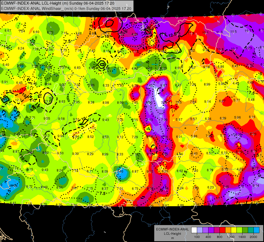
Task: Click the wind shear value 5.50
Action: [x=164, y=137]
